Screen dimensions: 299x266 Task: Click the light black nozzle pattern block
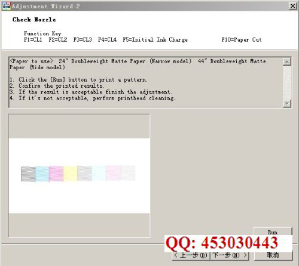[85, 174]
